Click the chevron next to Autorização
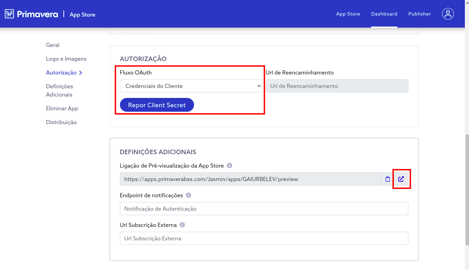 (x=80, y=72)
